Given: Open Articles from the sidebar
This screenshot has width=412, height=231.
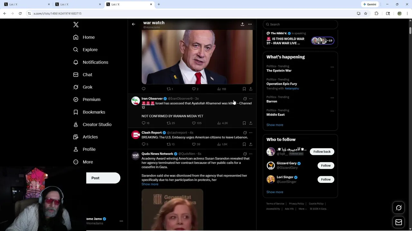Looking at the screenshot, I should 86,137.
